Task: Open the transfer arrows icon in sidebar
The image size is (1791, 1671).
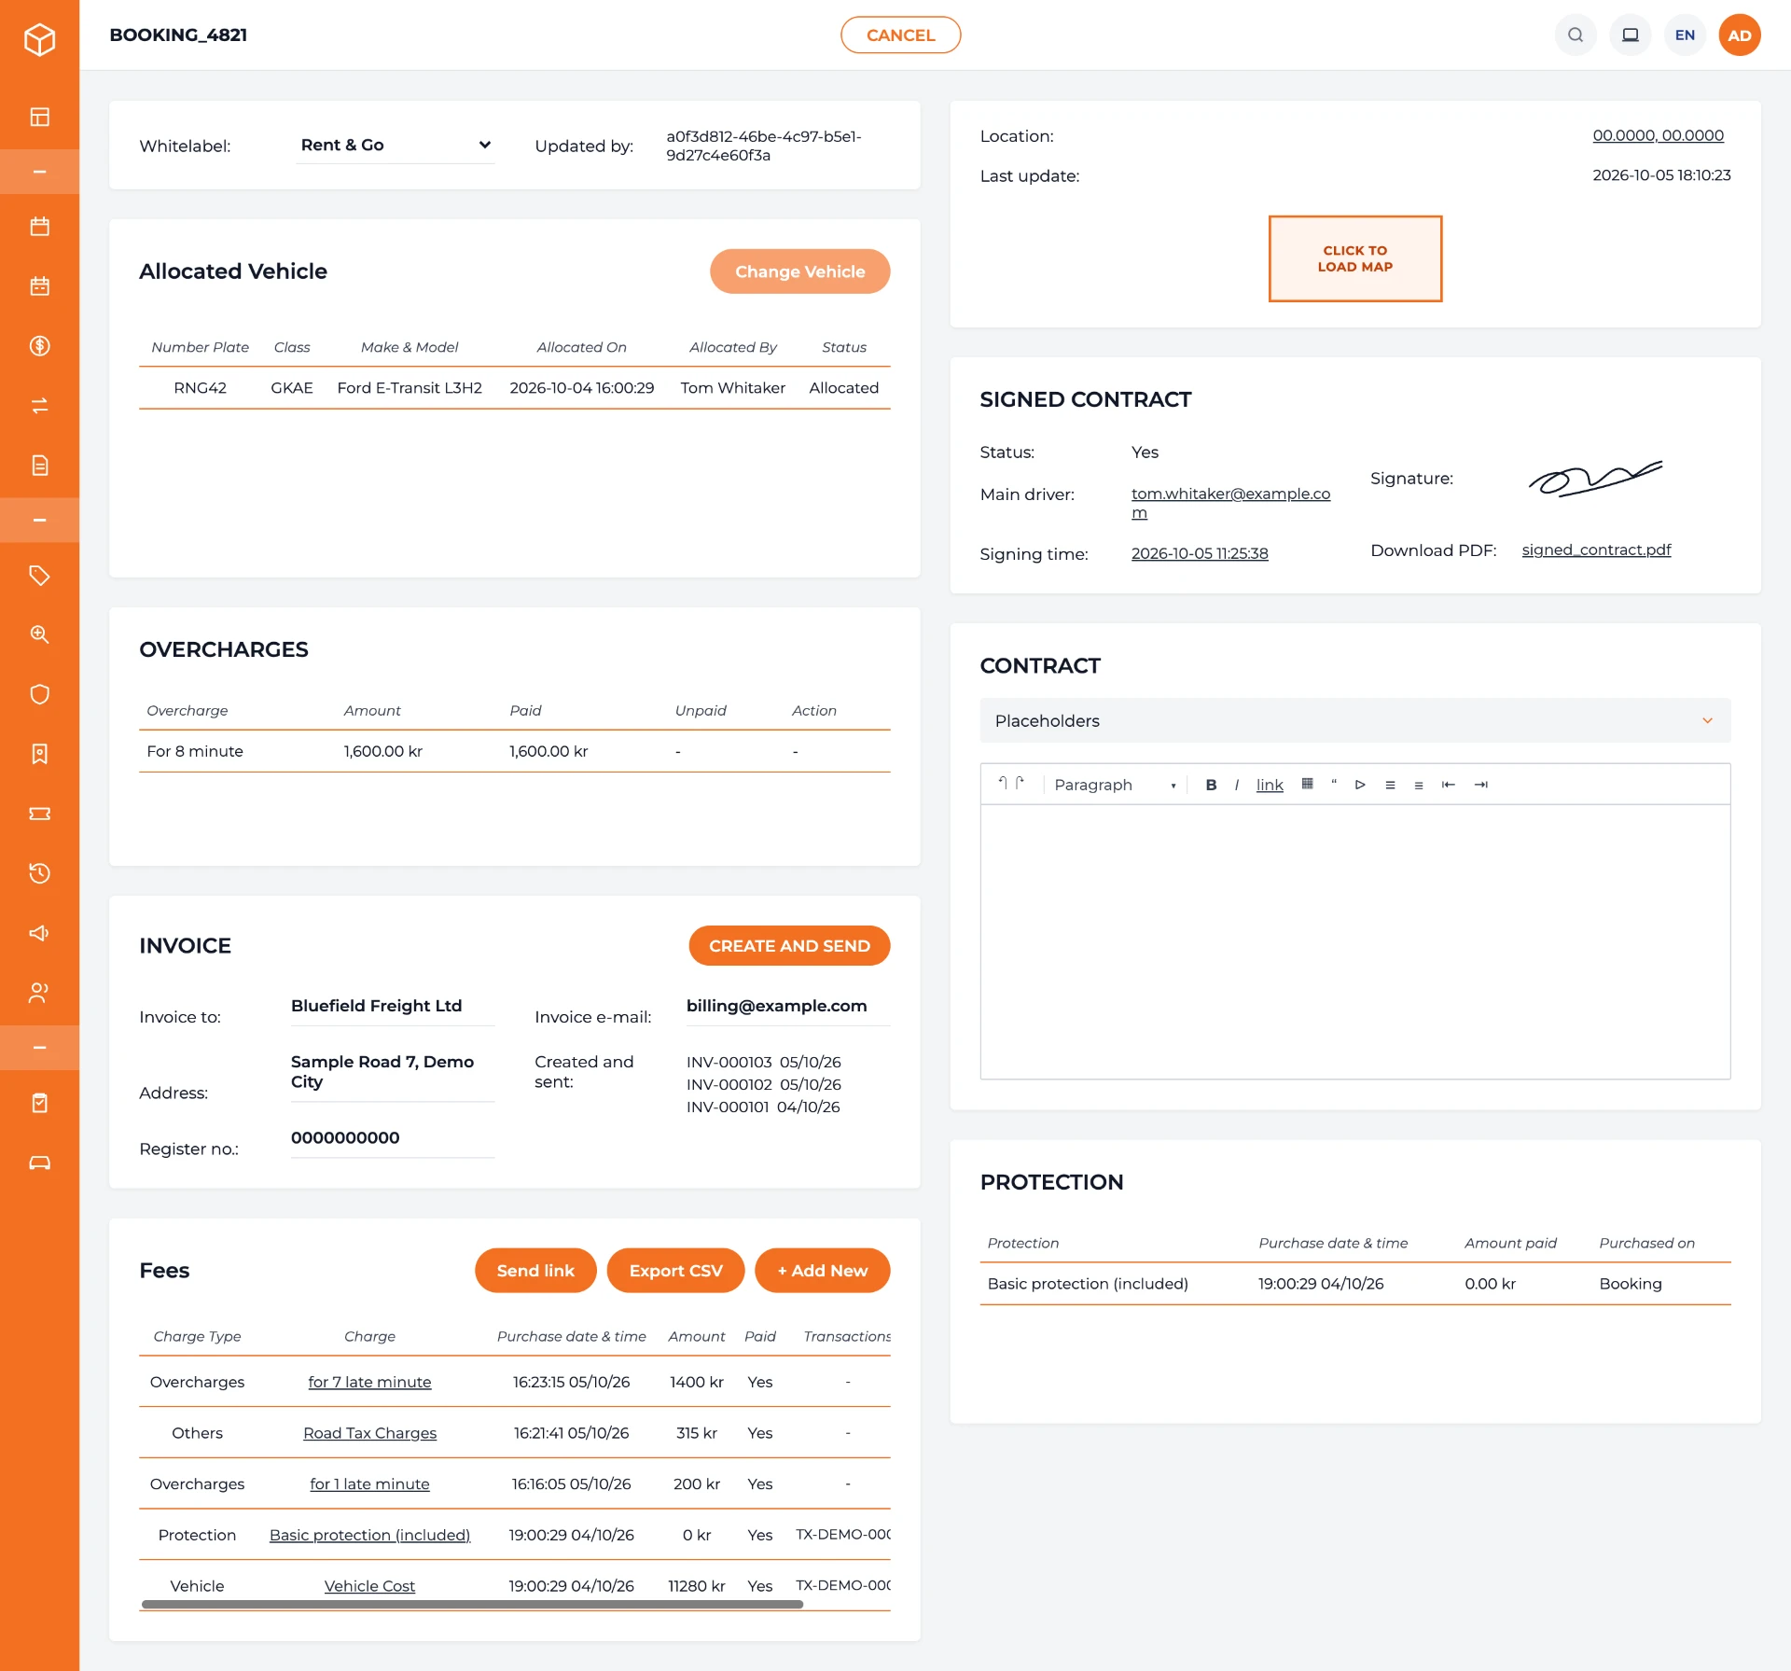Action: pyautogui.click(x=39, y=406)
